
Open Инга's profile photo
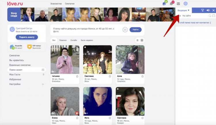pyautogui.click(x=98, y=101)
